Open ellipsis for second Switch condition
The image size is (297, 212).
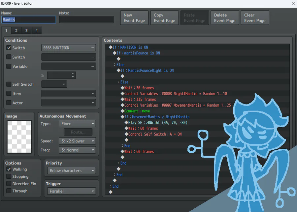point(92,57)
